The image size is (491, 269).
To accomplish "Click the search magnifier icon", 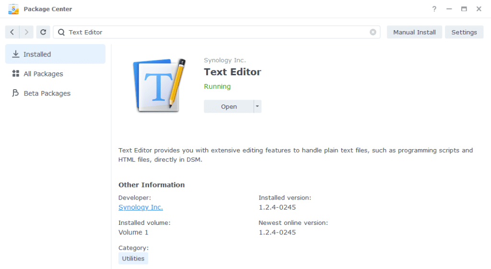I will point(61,32).
